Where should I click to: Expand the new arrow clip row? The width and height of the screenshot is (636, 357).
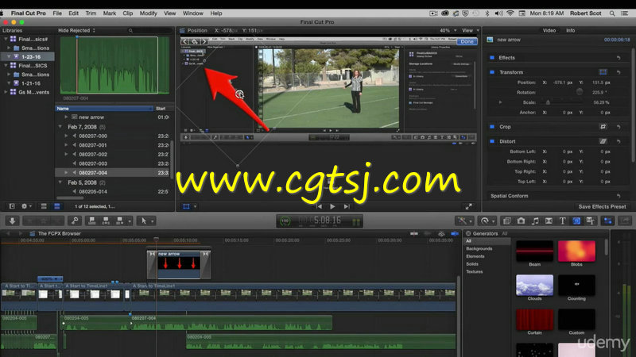(66, 117)
